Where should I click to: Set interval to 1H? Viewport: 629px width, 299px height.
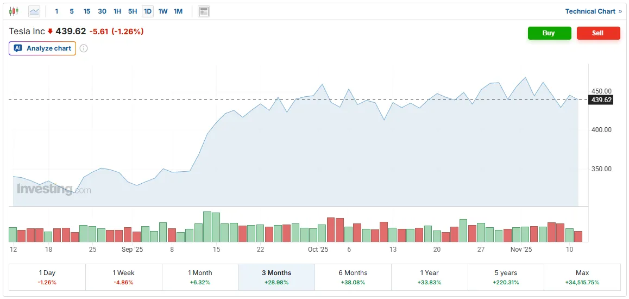117,11
